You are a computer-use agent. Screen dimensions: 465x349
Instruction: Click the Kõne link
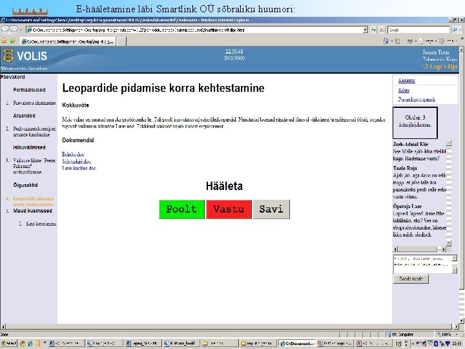(x=404, y=90)
